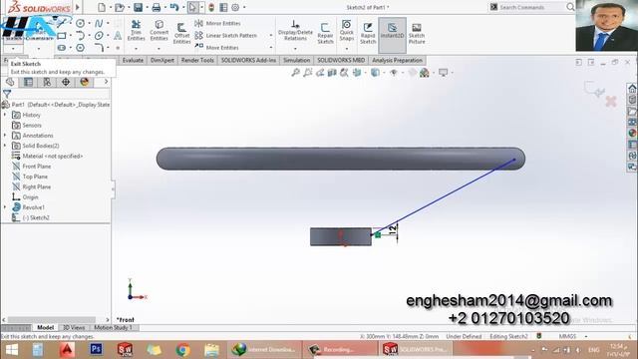638x359 pixels.
Task: Toggle Hide/Show Items eye icon
Action: (x=394, y=73)
